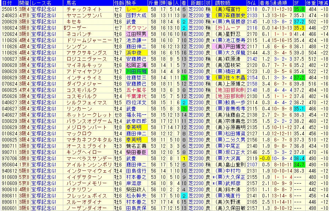
Task: Open horse マーベラスサンデー
Action: (89, 158)
